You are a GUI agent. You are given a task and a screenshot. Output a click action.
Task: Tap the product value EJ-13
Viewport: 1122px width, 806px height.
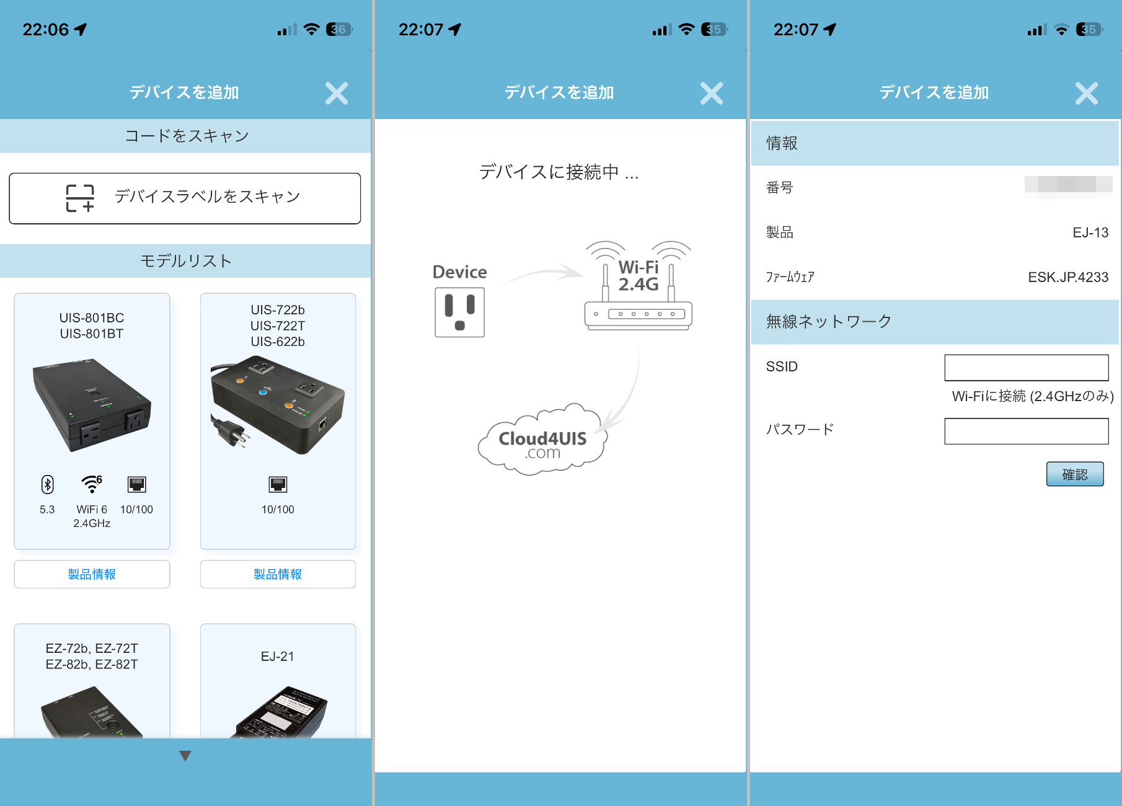(x=1090, y=232)
